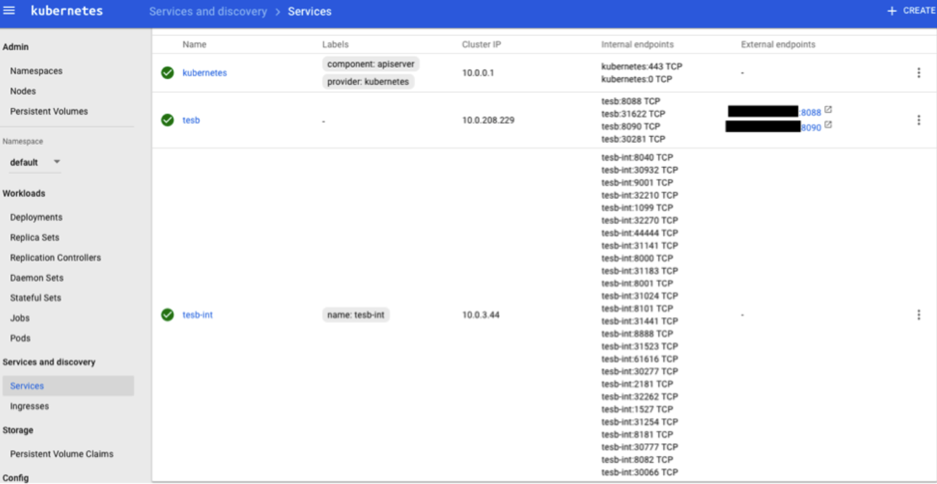
Task: Click the kubernetes service status checkmark
Action: point(168,72)
